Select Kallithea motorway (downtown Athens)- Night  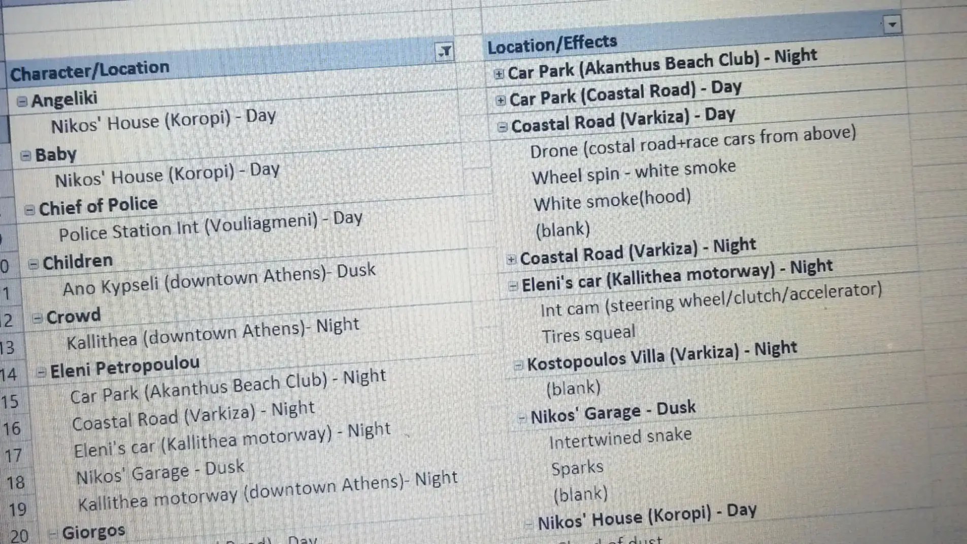[x=268, y=491]
